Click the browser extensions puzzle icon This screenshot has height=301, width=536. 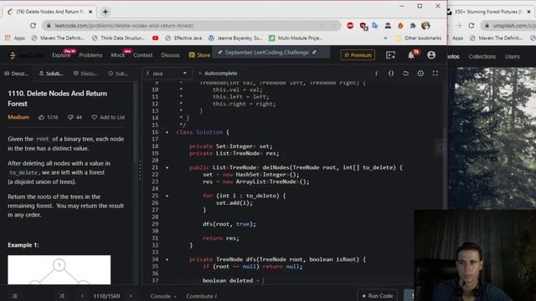coord(413,26)
